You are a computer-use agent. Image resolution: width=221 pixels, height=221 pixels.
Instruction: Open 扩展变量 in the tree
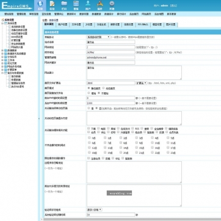point(16,40)
